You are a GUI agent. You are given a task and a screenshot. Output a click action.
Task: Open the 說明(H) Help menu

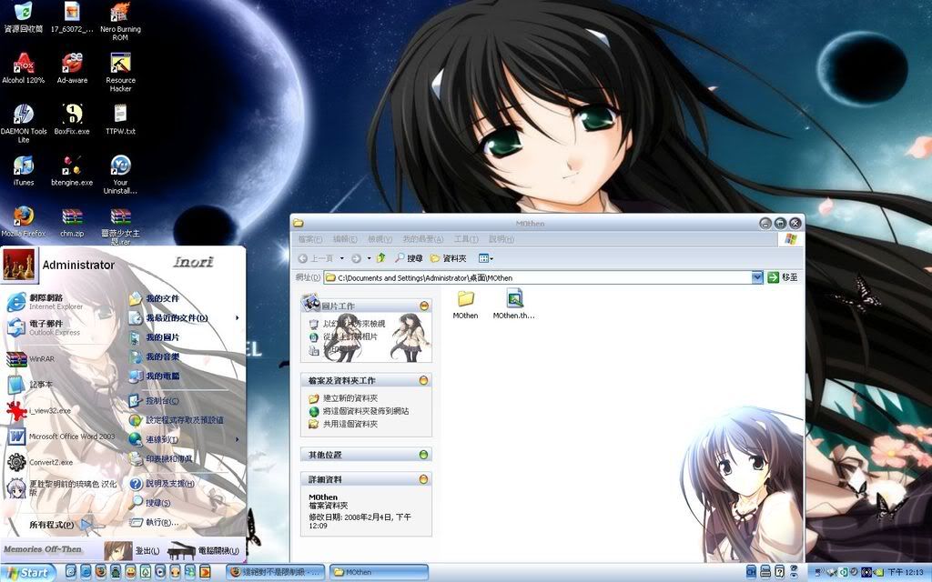[x=501, y=239]
